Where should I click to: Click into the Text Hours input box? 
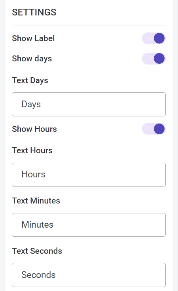pos(89,175)
